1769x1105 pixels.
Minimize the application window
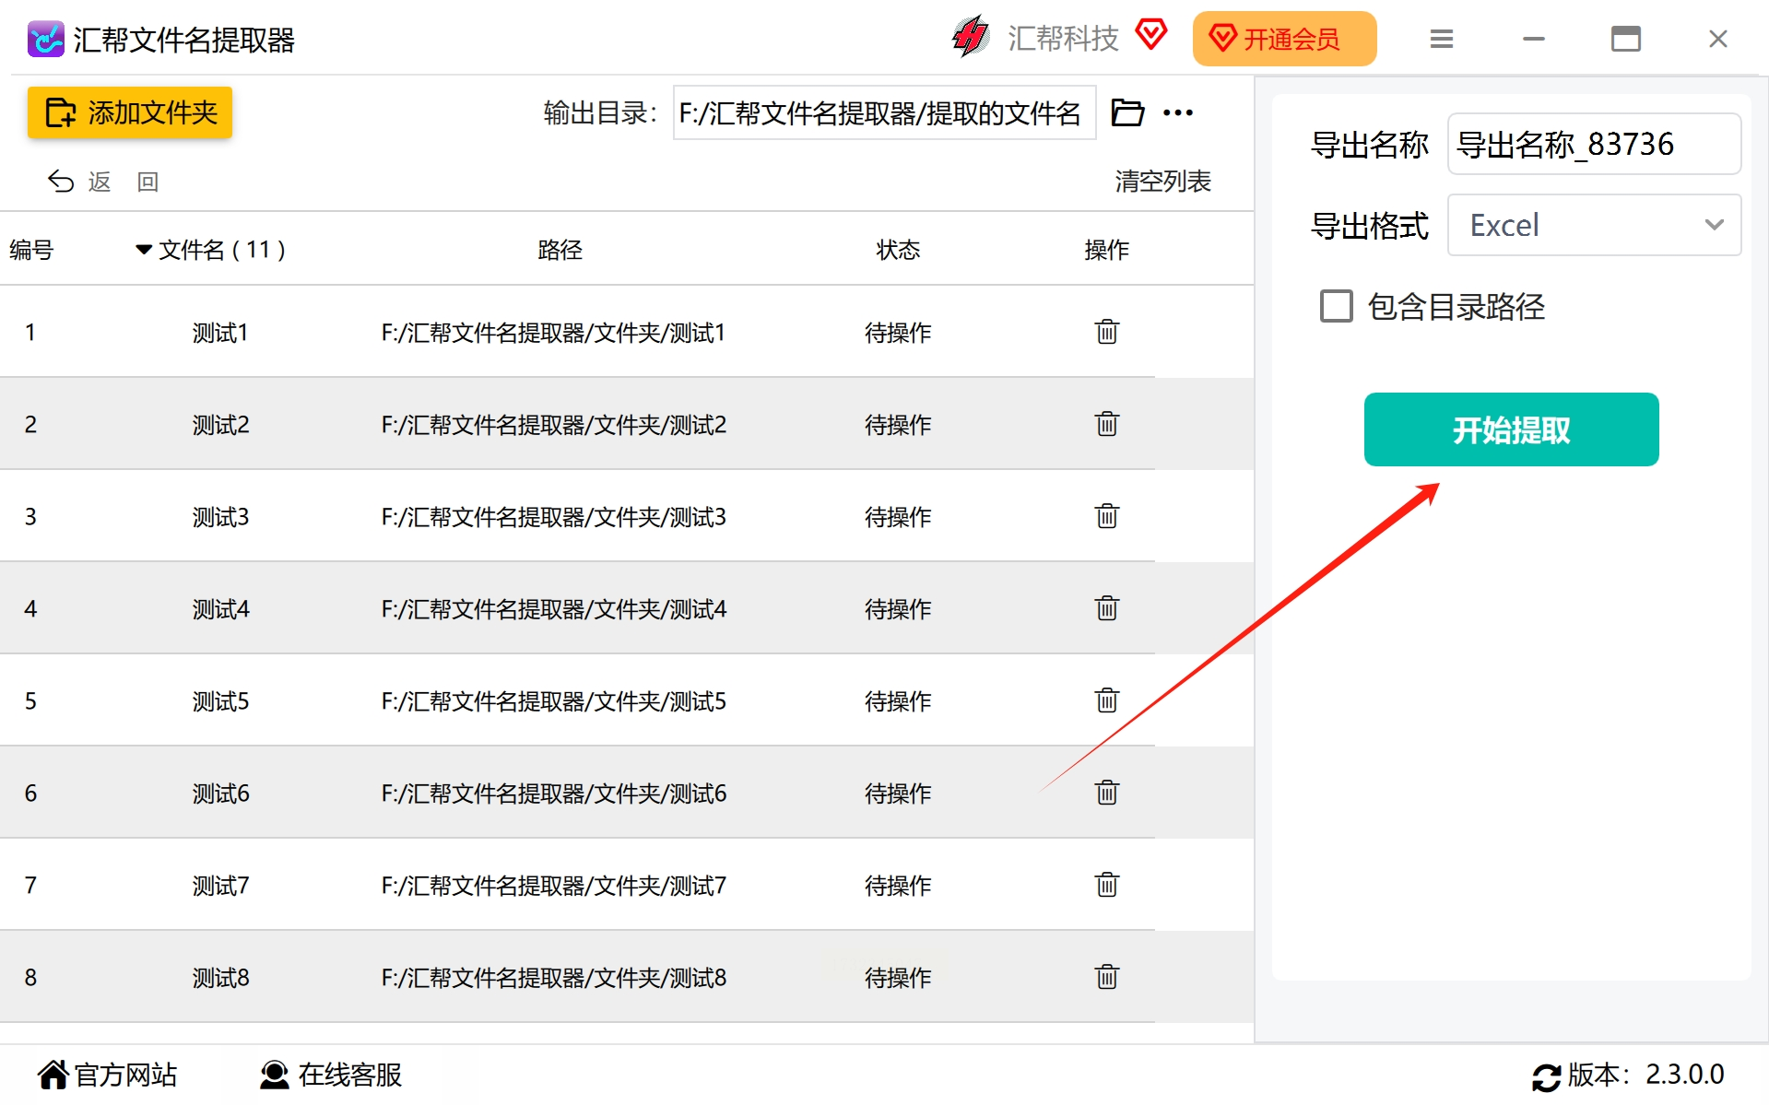[1534, 39]
